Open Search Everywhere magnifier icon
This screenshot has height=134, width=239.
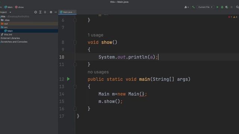(238, 7)
